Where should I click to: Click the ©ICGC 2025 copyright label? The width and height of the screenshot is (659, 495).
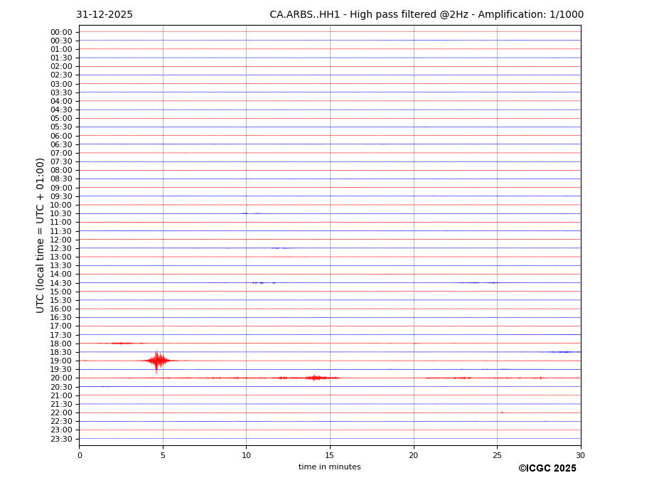[547, 469]
